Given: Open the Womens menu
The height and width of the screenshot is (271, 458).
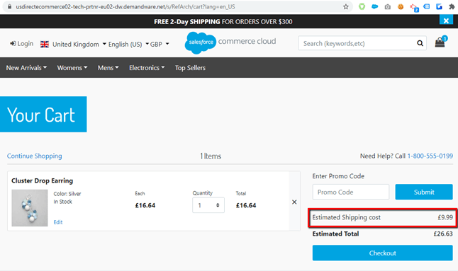Looking at the screenshot, I should tap(72, 68).
